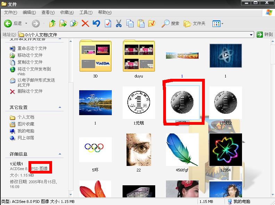Toggle the Folders pane button

194,24
